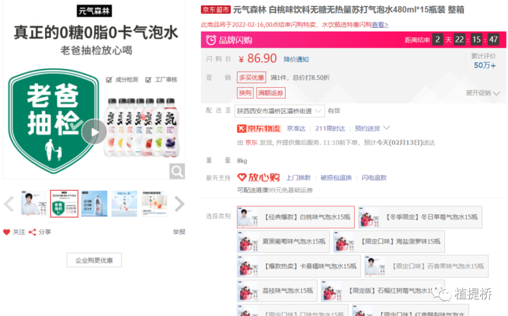
Task: Click the 上门换新 service link
Action: pos(298,178)
